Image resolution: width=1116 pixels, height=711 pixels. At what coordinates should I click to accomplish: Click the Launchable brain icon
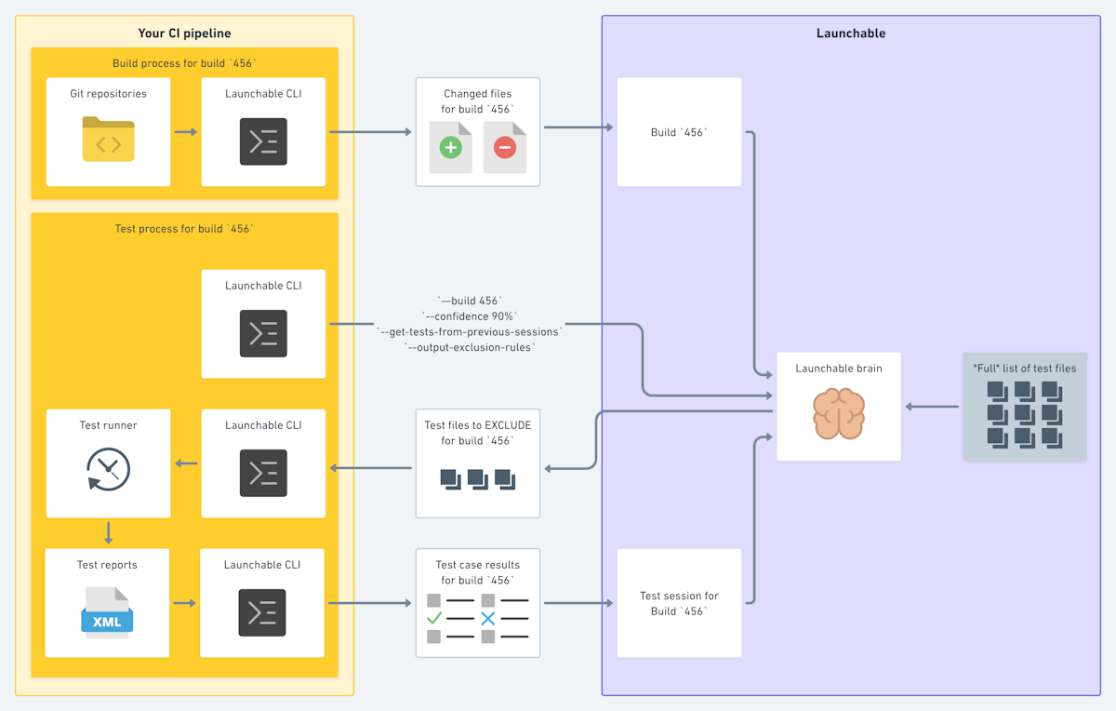point(839,413)
